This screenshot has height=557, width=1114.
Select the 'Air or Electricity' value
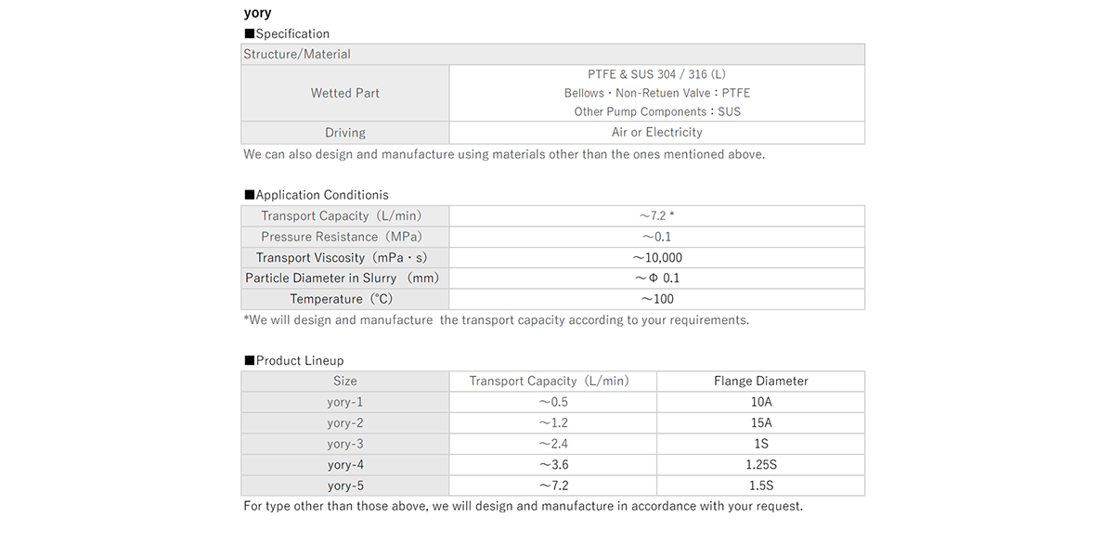[x=657, y=133]
